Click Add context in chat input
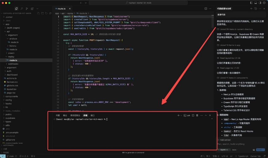 click(226, 140)
